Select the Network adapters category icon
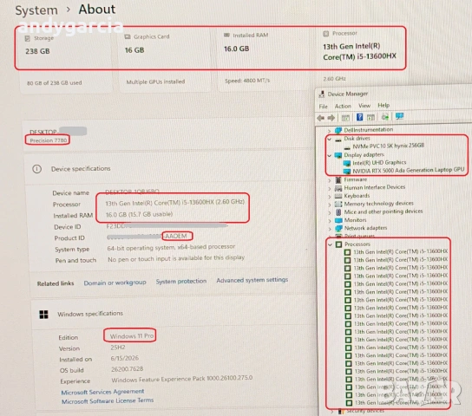 point(338,229)
